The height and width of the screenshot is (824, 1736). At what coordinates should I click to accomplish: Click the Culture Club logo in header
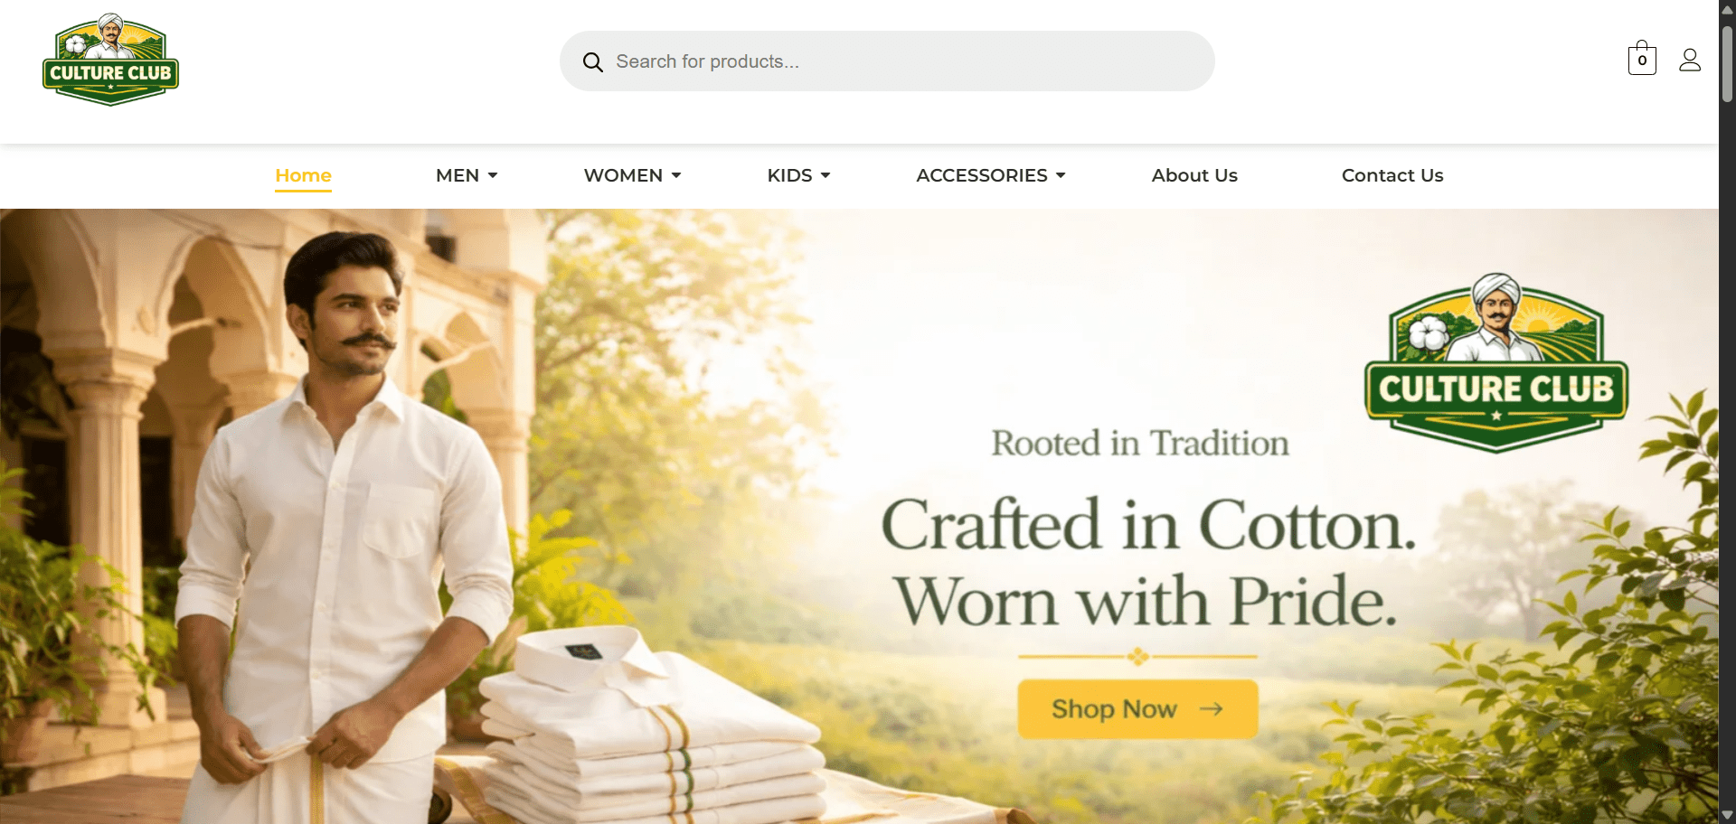click(x=110, y=60)
